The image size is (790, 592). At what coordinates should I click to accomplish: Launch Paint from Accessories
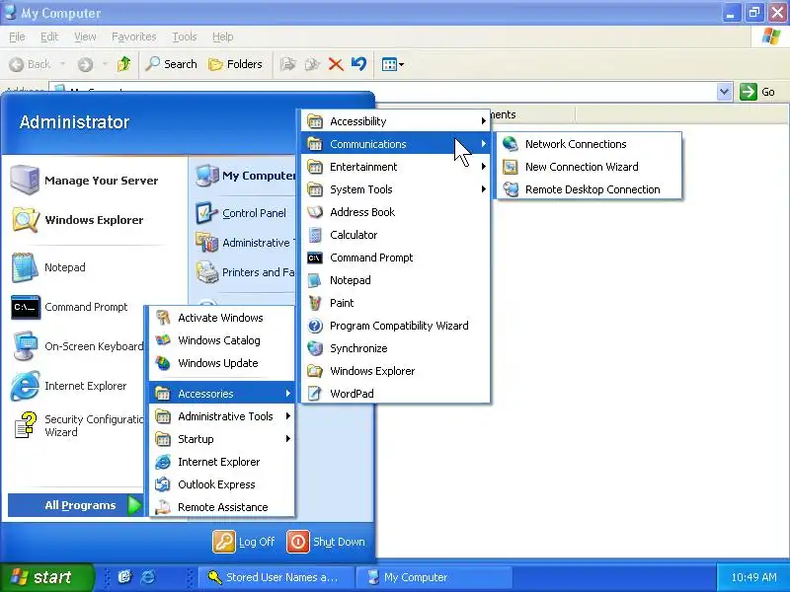coord(396,303)
